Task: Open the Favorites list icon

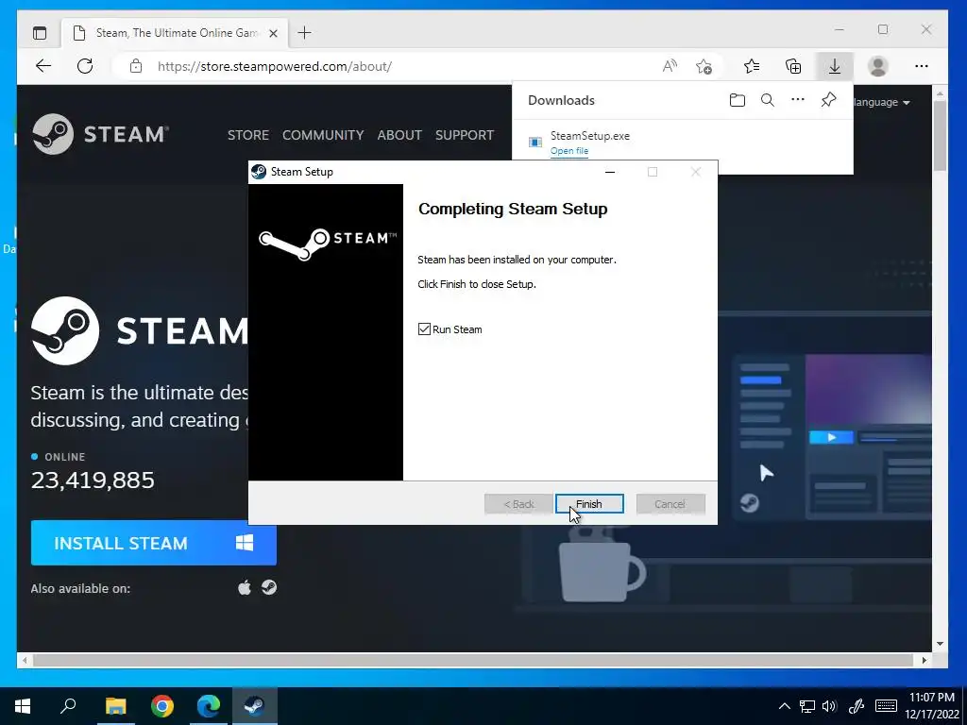Action: pyautogui.click(x=752, y=66)
